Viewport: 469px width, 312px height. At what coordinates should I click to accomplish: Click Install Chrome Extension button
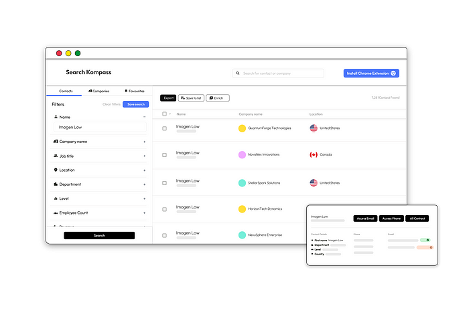pos(371,73)
